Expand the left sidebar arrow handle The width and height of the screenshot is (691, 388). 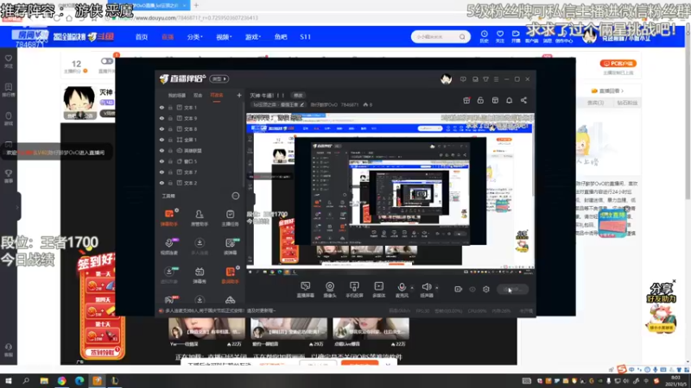click(17, 207)
